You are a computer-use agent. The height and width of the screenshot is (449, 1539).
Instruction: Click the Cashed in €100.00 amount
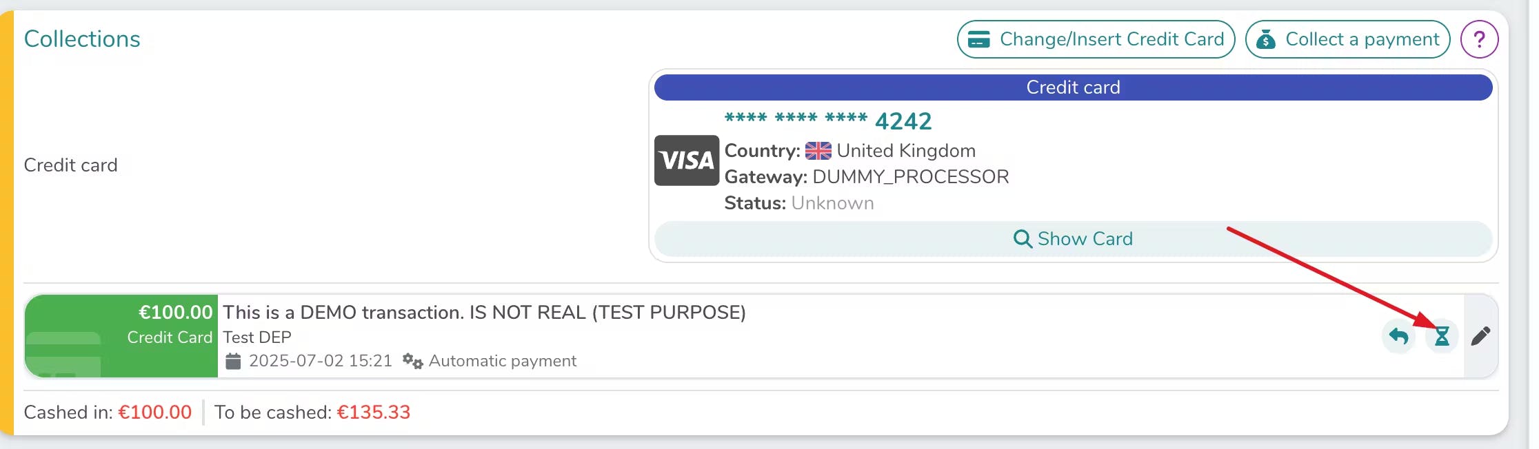(154, 413)
